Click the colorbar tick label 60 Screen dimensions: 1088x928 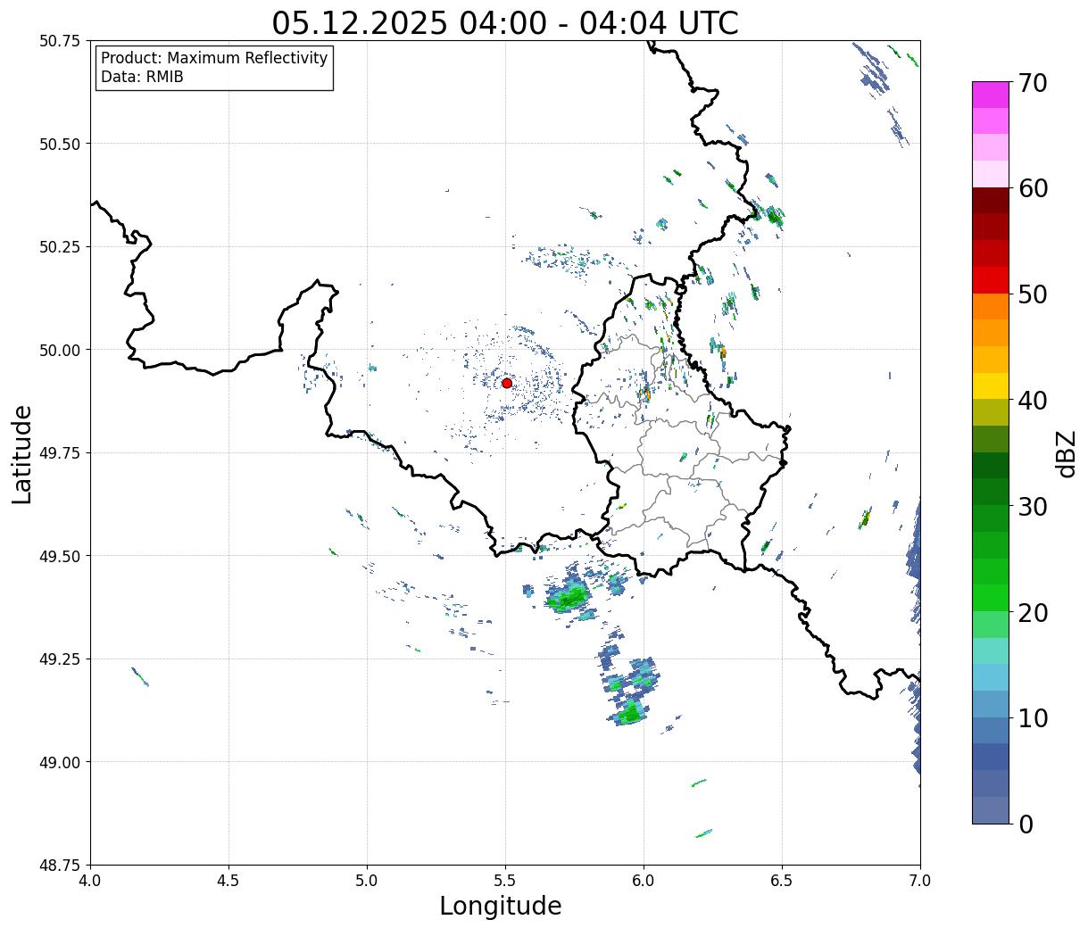(x=1033, y=188)
